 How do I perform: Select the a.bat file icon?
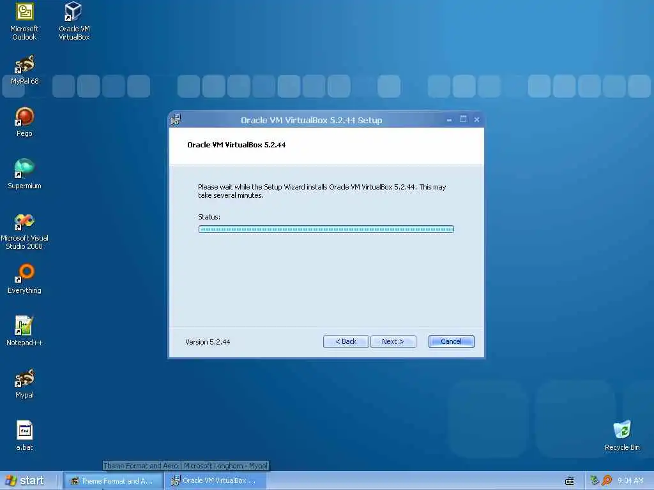pyautogui.click(x=24, y=436)
